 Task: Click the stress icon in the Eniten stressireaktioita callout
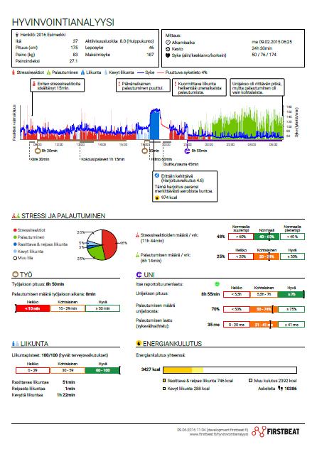34,84
